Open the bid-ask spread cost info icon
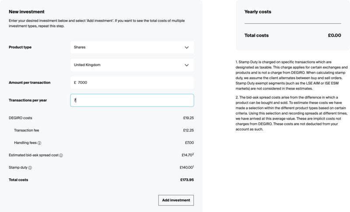 [61, 155]
